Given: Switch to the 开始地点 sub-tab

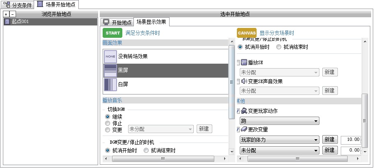Looking at the screenshot, I should coord(117,22).
